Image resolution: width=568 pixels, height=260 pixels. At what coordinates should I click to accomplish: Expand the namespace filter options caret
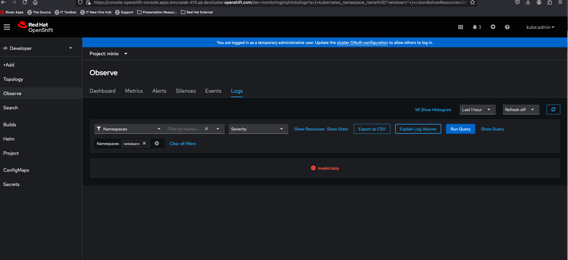[x=218, y=129]
